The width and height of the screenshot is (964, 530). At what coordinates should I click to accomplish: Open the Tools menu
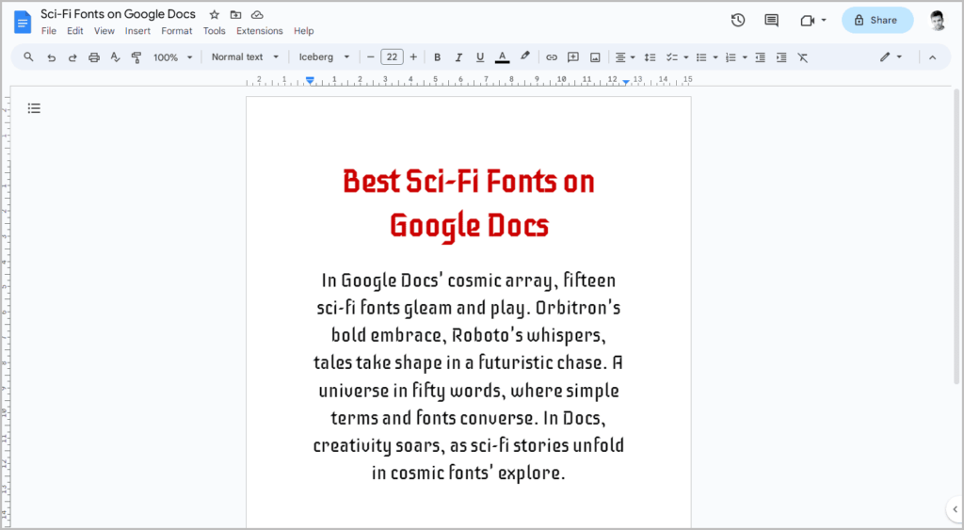(x=214, y=31)
